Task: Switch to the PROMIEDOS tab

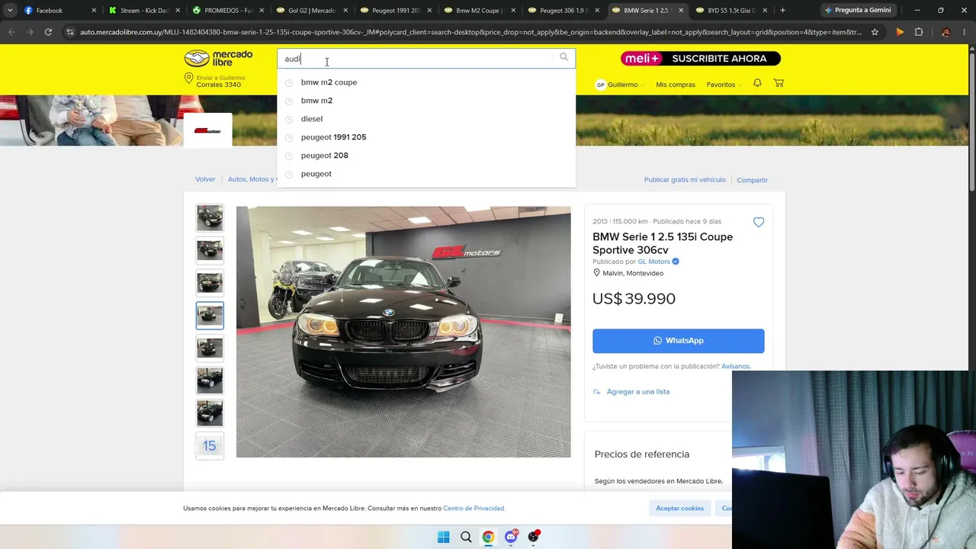Action: coord(227,11)
